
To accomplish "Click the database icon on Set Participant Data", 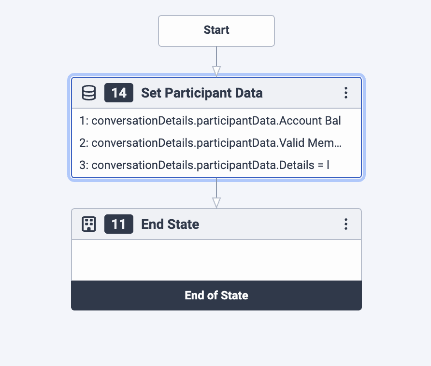I will coord(89,93).
